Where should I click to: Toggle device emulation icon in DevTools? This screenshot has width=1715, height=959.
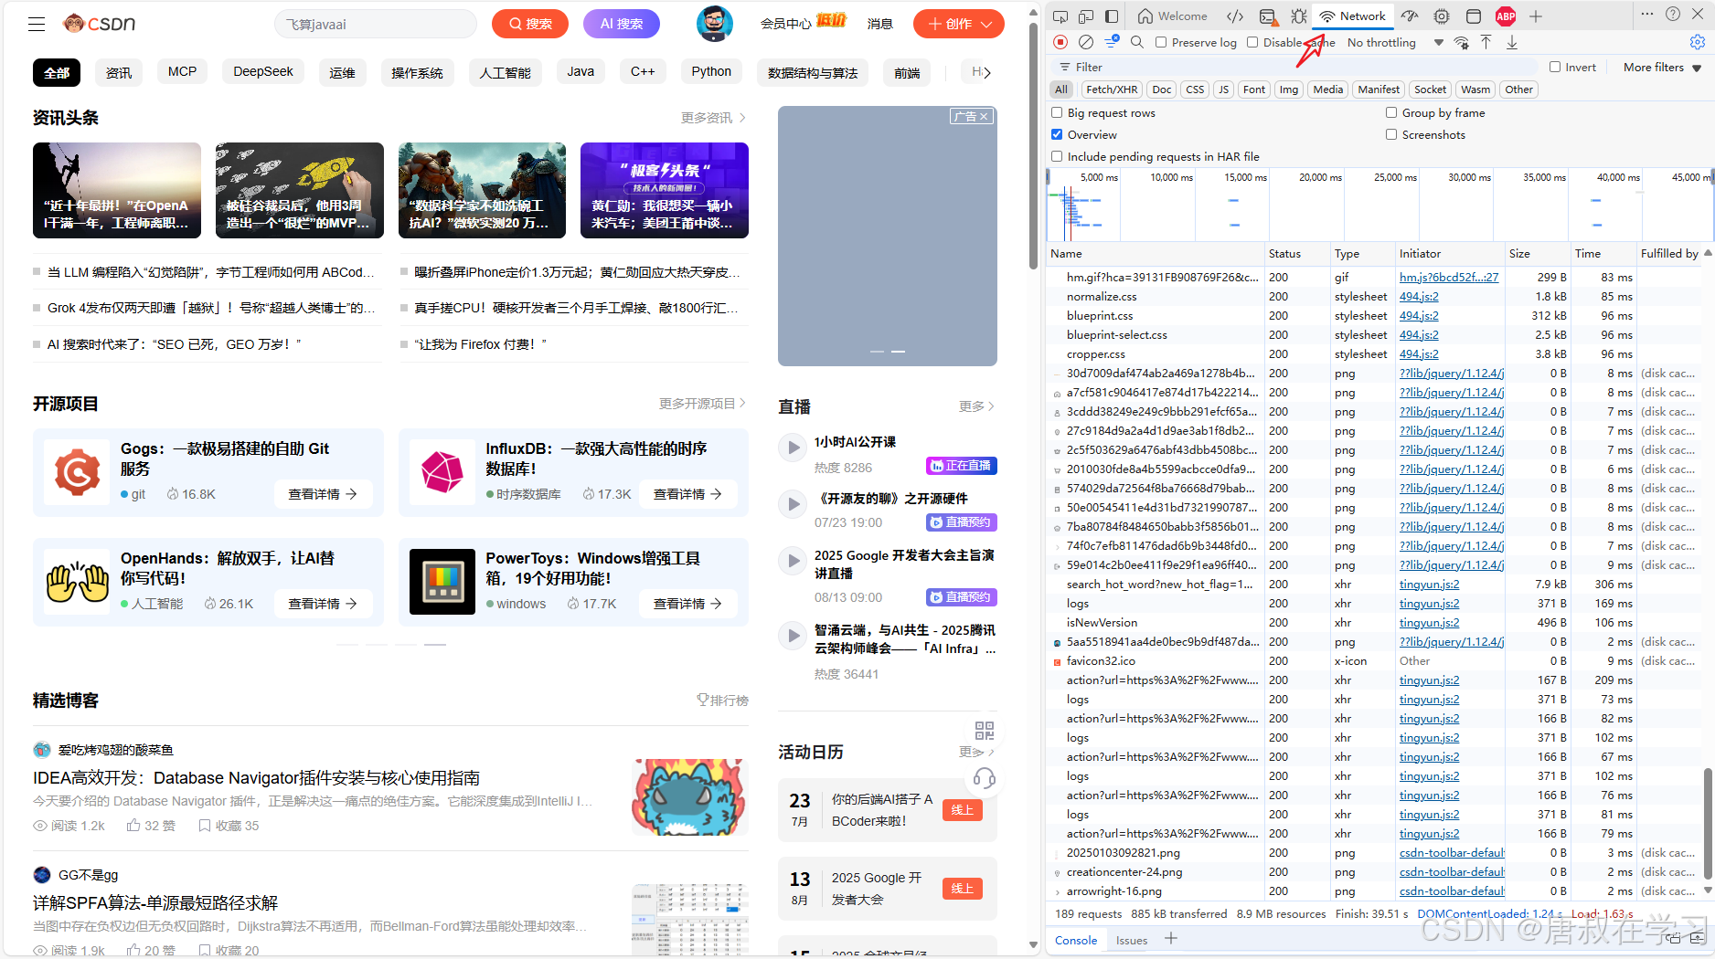click(1086, 16)
